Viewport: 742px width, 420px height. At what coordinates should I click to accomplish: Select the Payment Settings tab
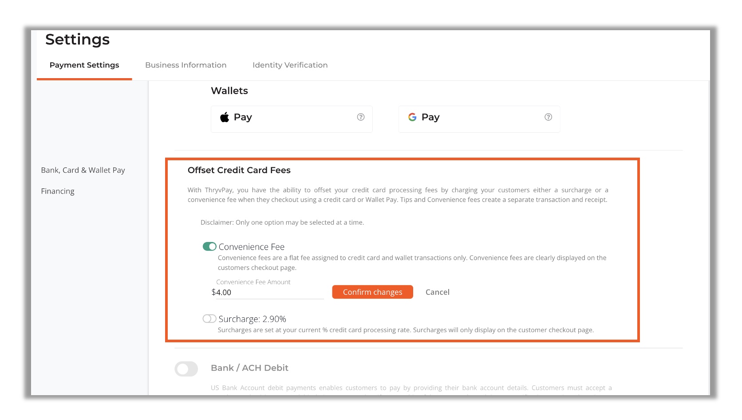(84, 65)
